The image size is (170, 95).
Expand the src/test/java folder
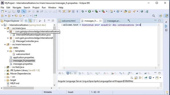[5, 67]
